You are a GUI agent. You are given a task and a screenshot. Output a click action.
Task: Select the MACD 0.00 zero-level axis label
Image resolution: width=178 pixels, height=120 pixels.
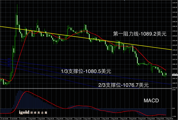click(x=173, y=108)
